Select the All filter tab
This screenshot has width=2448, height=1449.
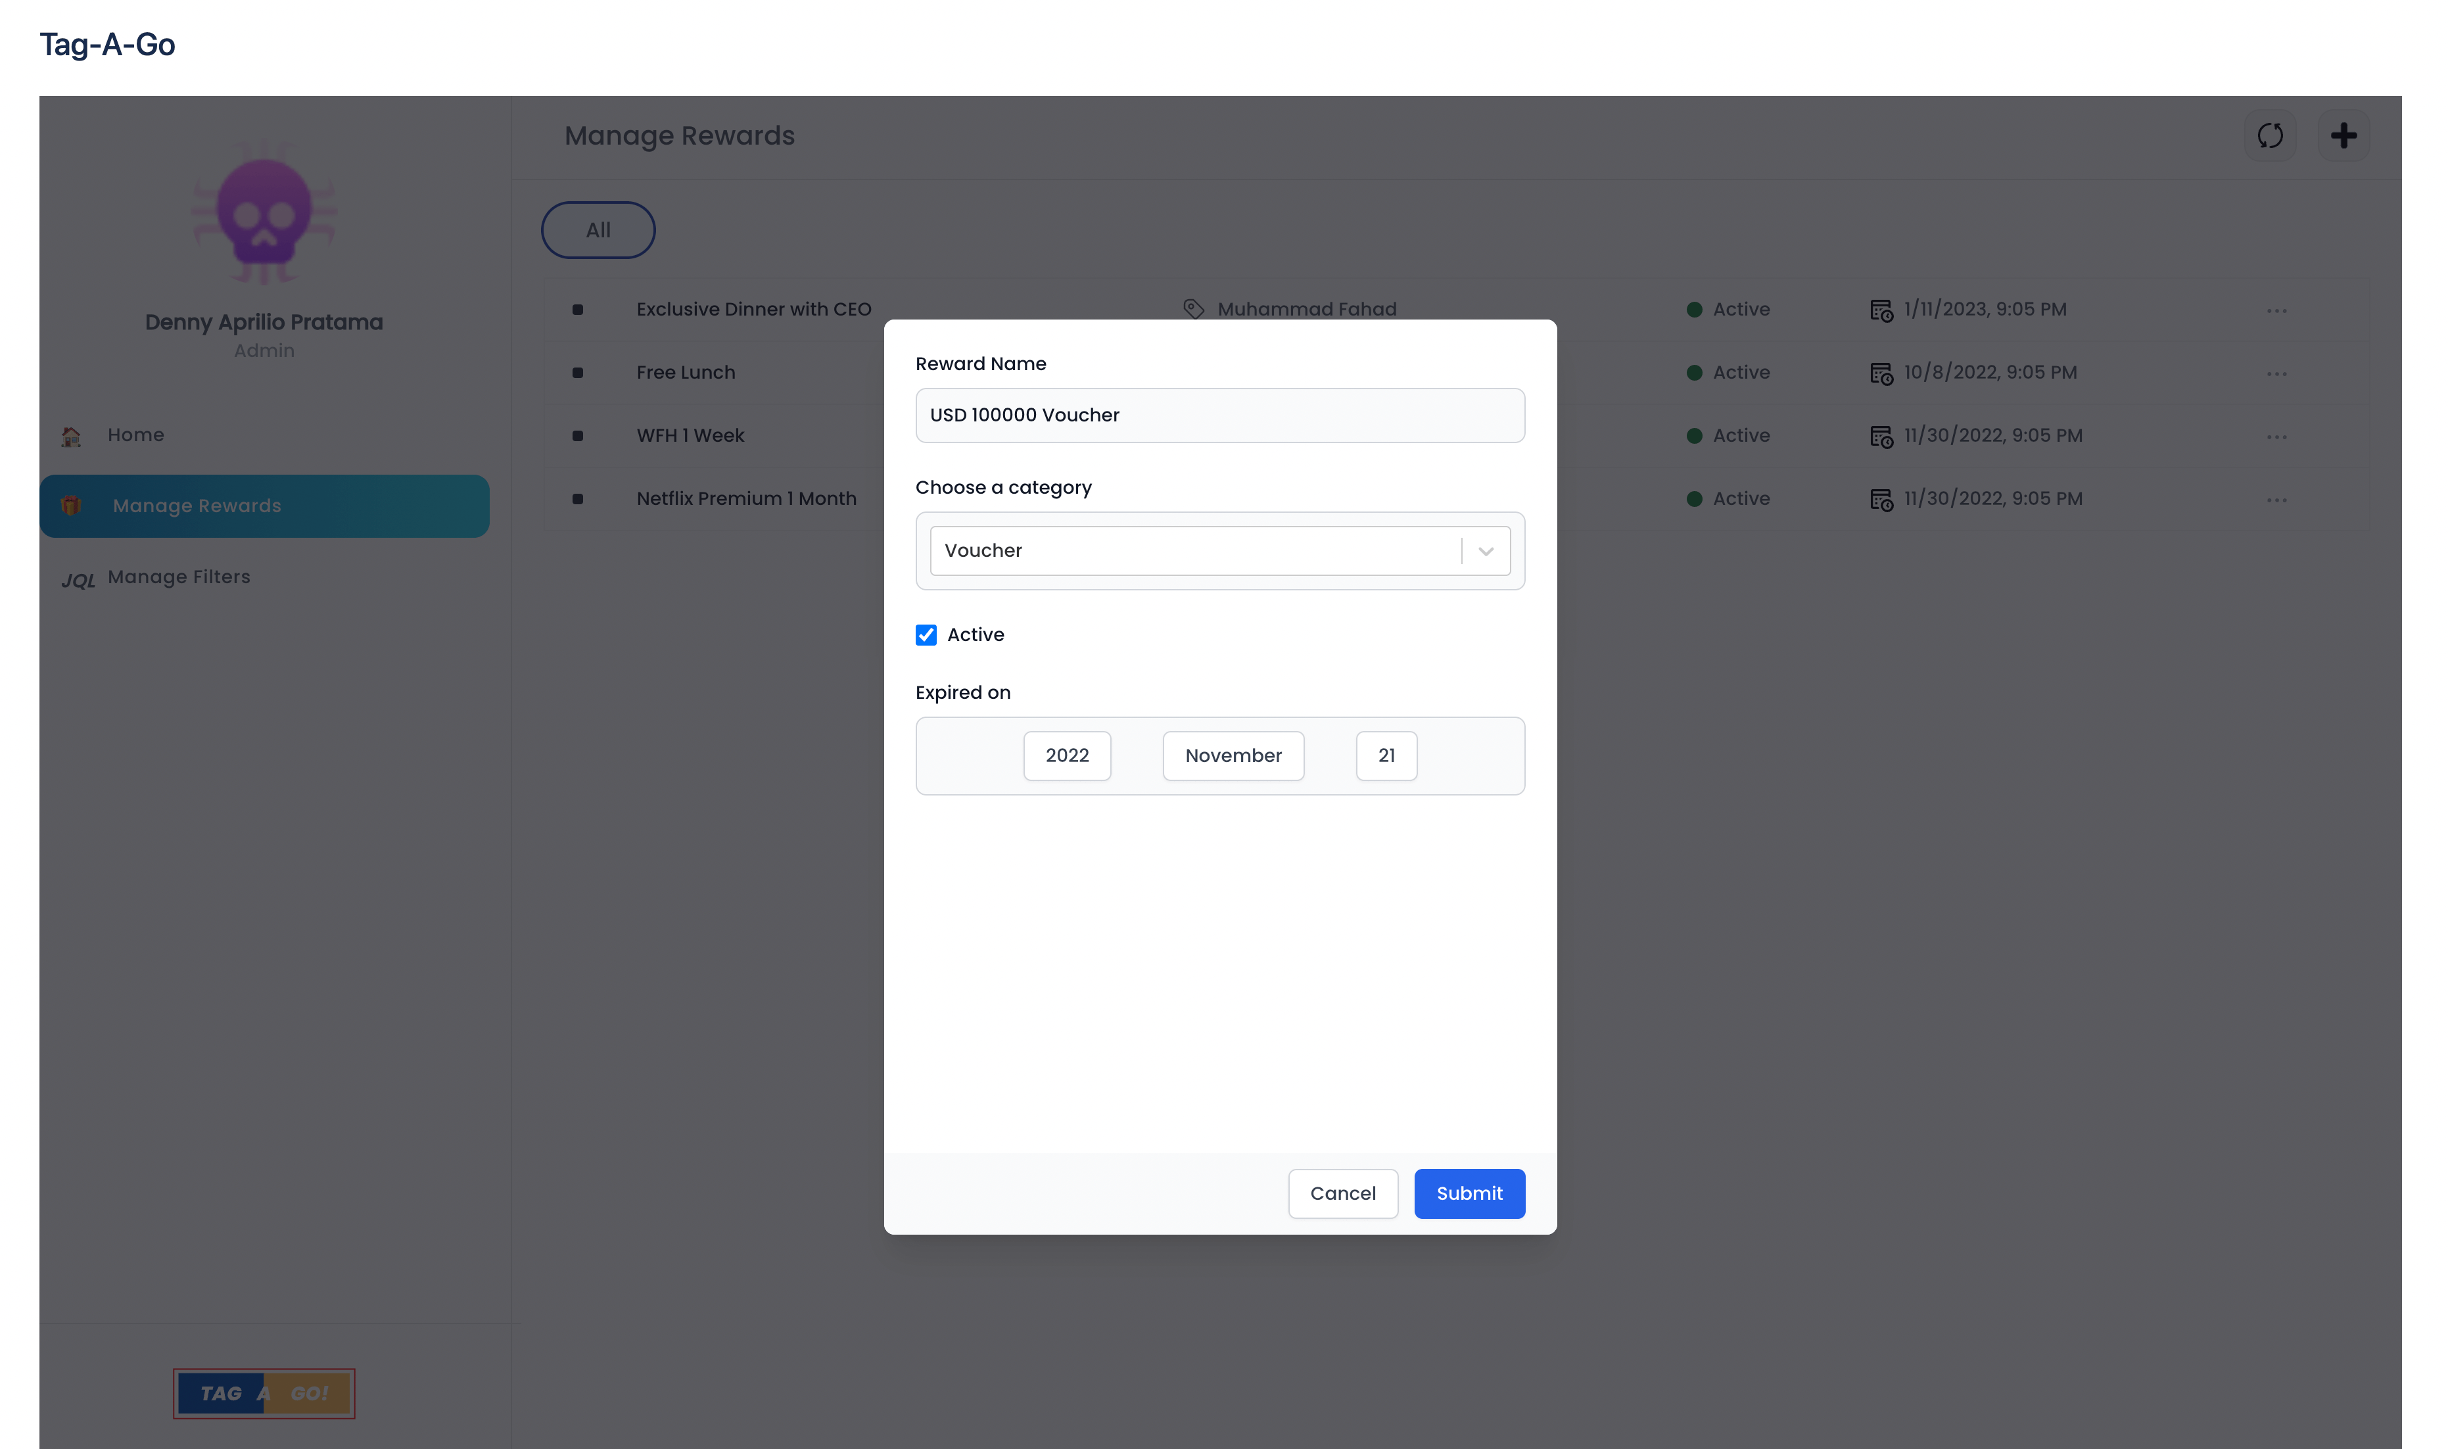click(x=598, y=231)
